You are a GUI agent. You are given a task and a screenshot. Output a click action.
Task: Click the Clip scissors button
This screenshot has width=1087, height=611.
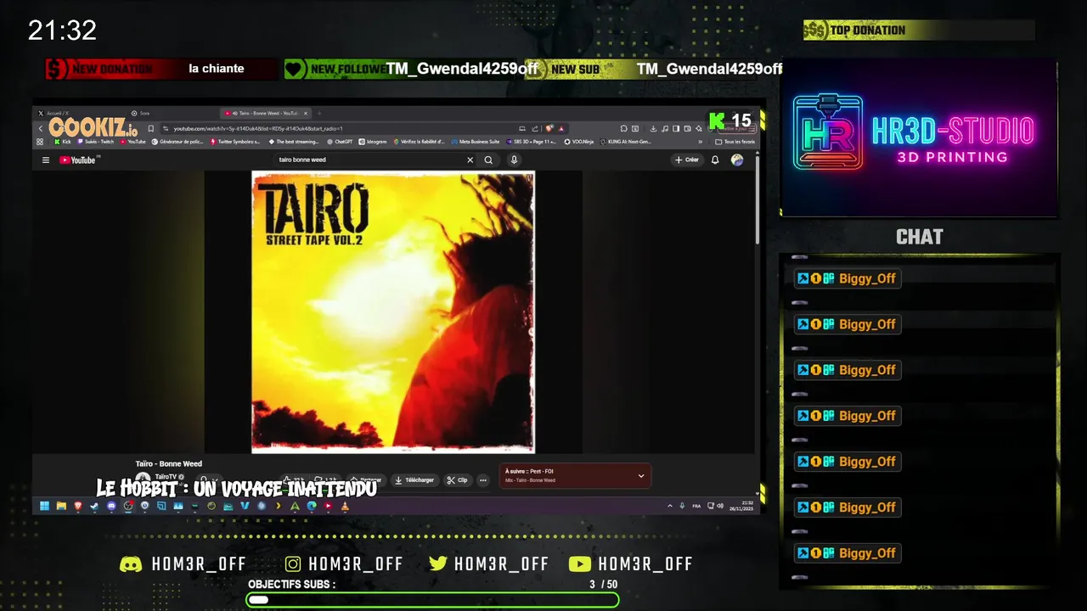pyautogui.click(x=457, y=479)
